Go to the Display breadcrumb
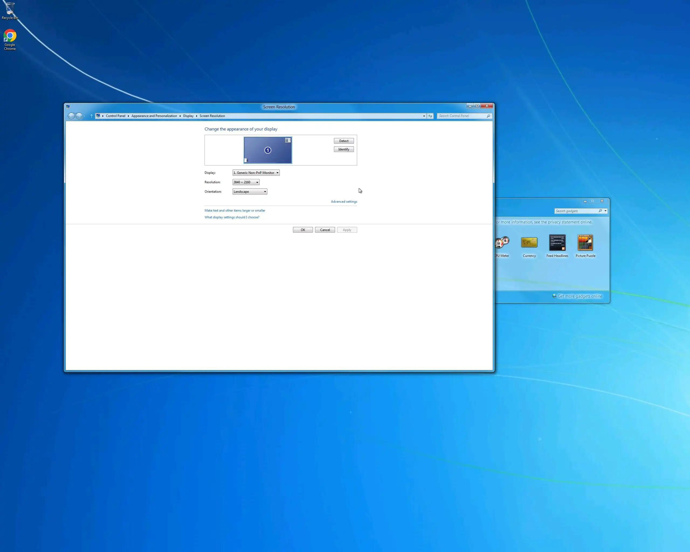The height and width of the screenshot is (552, 690). click(188, 116)
